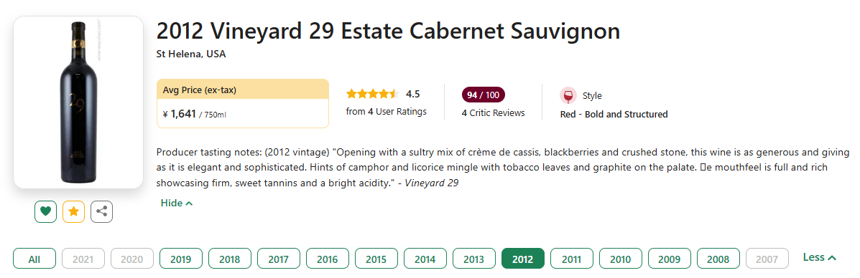Pick the 2010 vintage

pos(621,259)
